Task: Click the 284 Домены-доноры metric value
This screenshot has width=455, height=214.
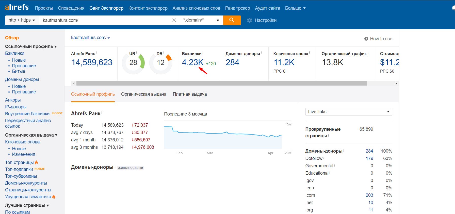Action: click(x=232, y=62)
